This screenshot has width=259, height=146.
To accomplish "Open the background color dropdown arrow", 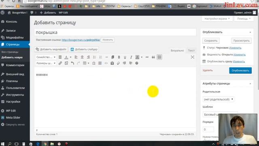I will pos(142,57).
